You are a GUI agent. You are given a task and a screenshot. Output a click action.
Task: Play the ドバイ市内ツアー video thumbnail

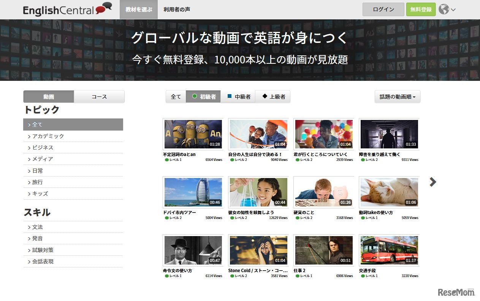click(193, 192)
